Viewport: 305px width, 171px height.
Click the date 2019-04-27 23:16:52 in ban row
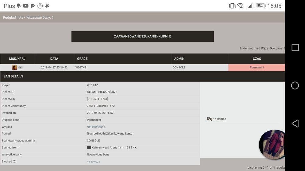(x=54, y=68)
